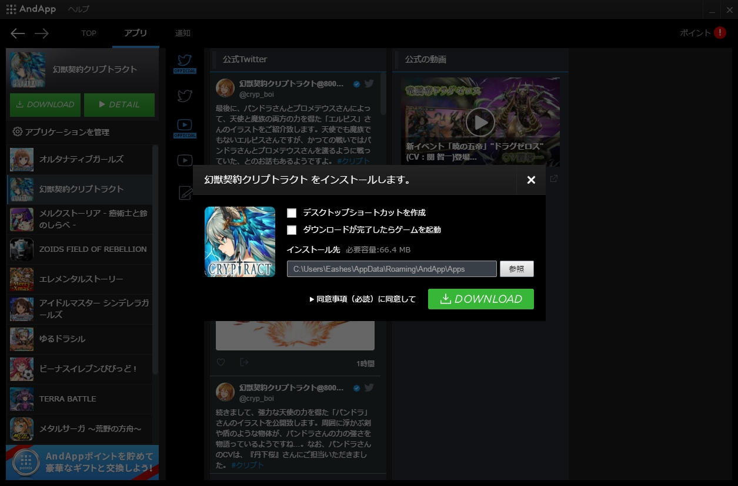This screenshot has height=486, width=738.
Task: Click @cryp_boi handle in first tweet
Action: click(256, 95)
